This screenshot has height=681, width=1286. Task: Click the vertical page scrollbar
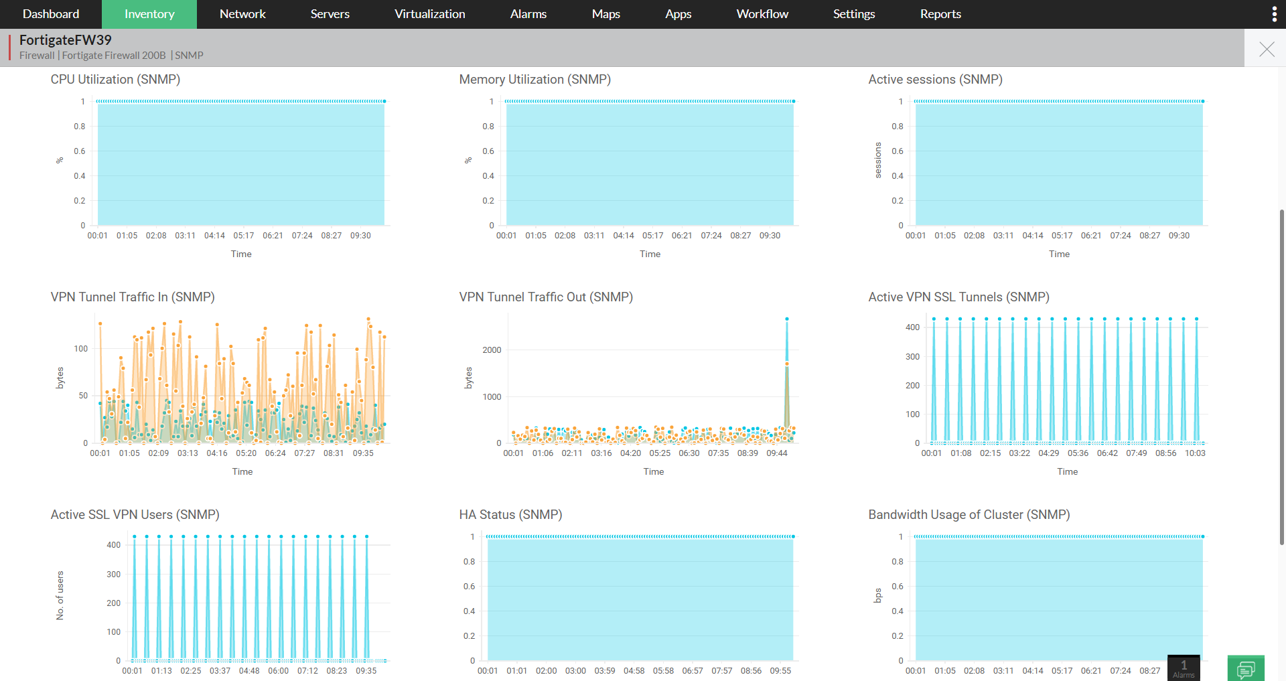coord(1282,377)
